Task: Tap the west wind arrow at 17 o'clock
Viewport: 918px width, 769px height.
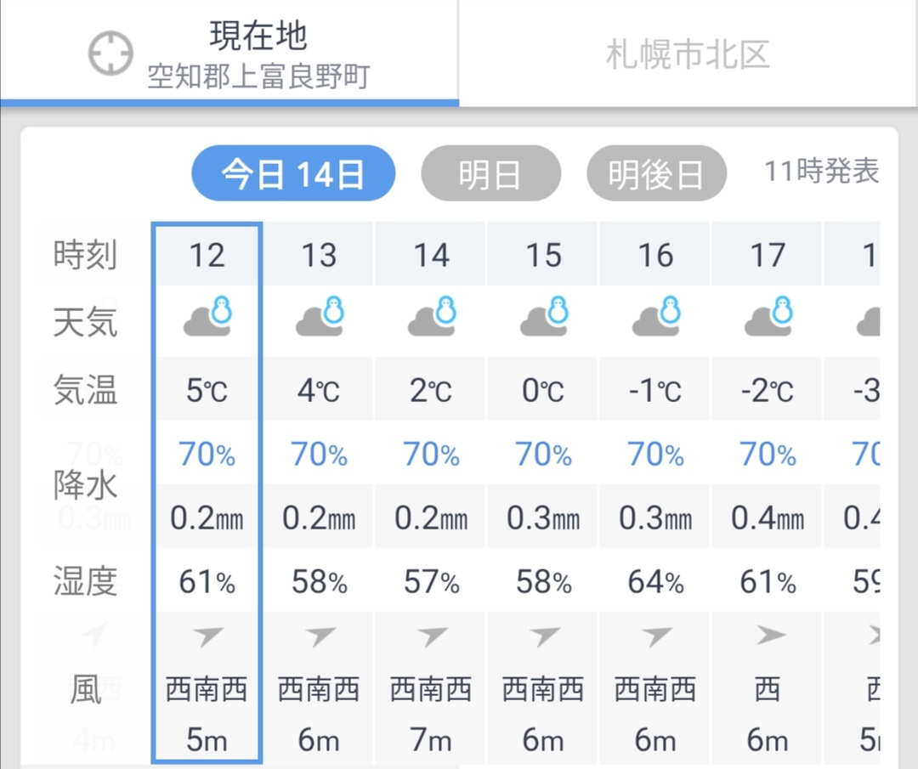Action: pos(771,635)
